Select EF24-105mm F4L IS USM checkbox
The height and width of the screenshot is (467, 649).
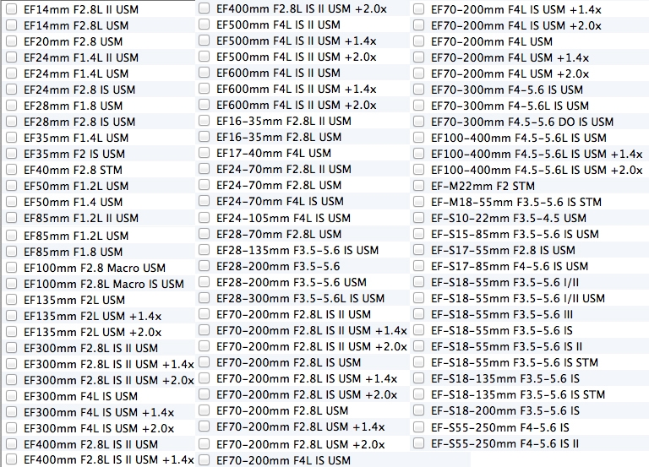point(204,218)
